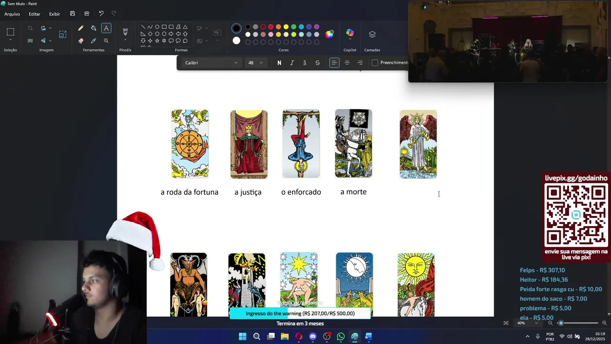Click the zoom out minus button
Screen dimensions: 611x344
[x=550, y=323]
